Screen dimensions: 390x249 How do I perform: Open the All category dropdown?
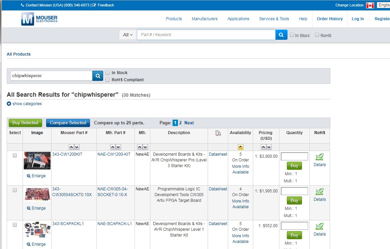pos(128,35)
